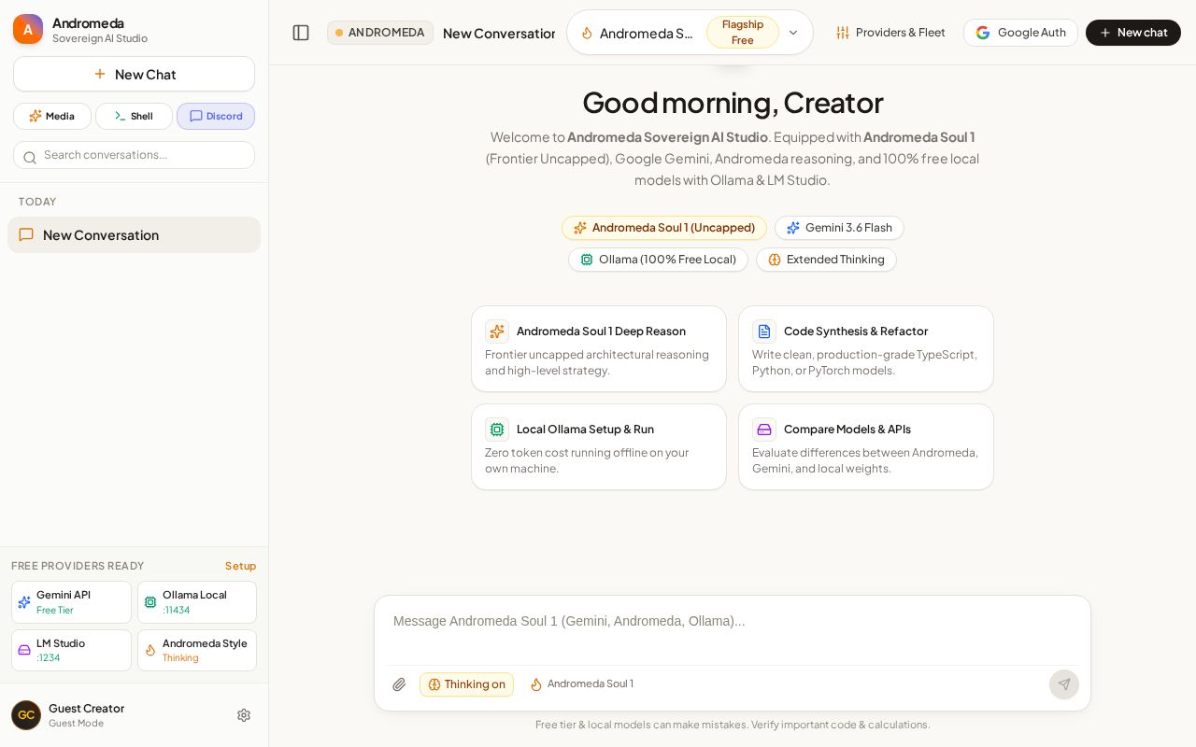Click the paperclip attach icon

[x=399, y=684]
